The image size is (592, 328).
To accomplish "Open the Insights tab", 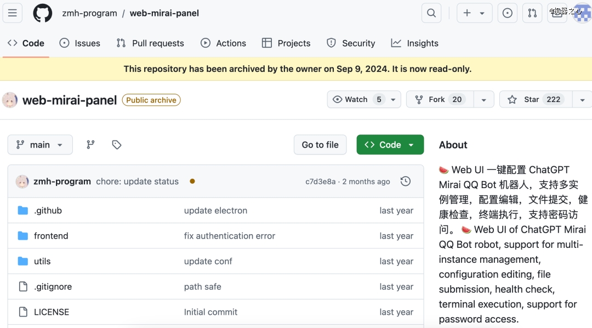I will (414, 43).
